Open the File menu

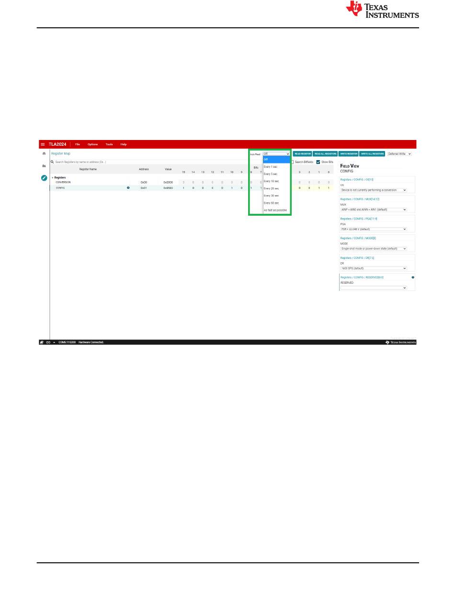click(78, 144)
